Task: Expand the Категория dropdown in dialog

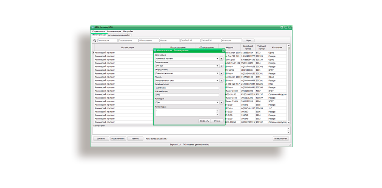Action: tap(217, 102)
